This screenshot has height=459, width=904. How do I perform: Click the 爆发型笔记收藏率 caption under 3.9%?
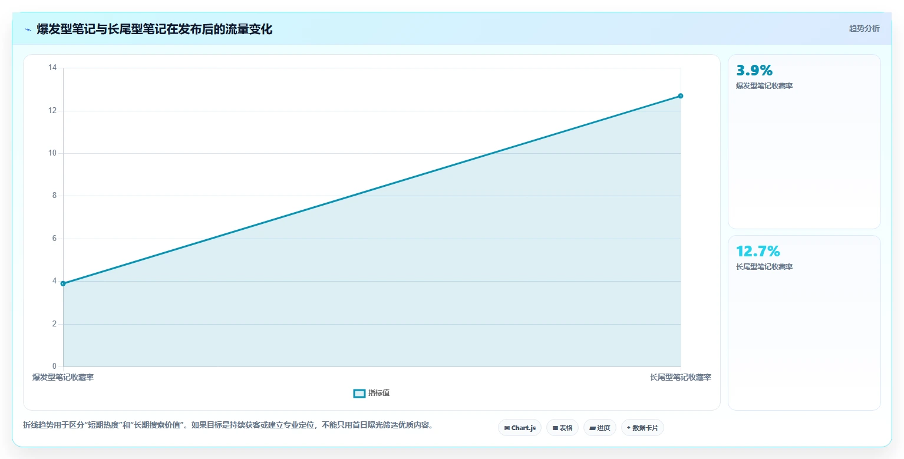(764, 86)
